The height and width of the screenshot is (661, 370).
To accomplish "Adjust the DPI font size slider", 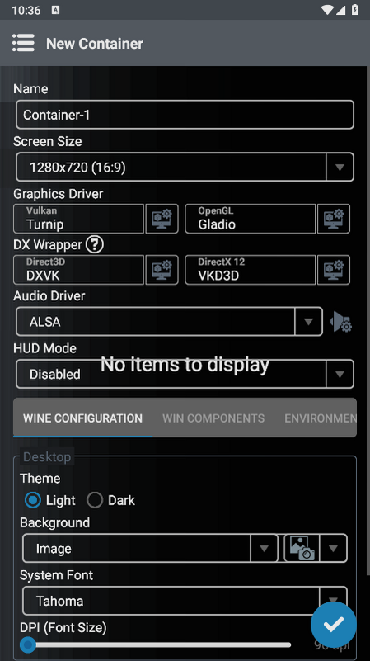I will tap(155, 644).
